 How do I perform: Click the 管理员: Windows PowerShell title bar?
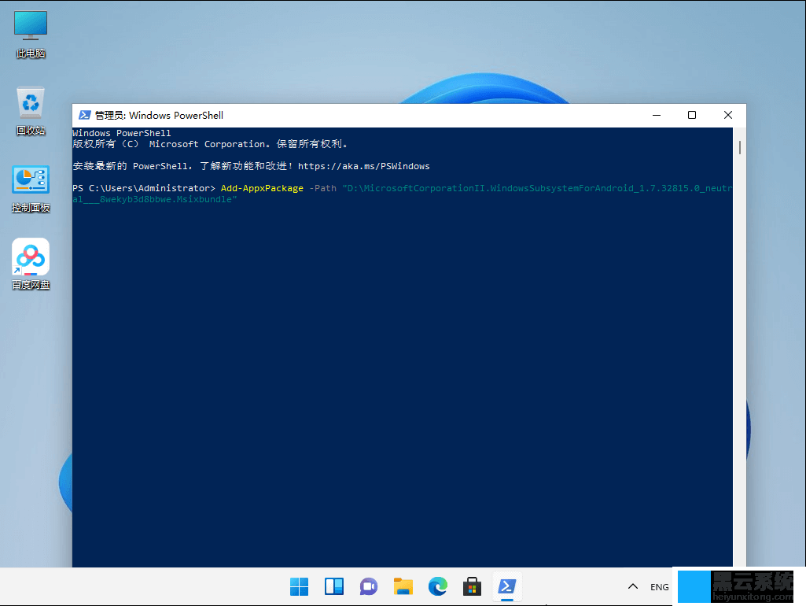coord(393,115)
